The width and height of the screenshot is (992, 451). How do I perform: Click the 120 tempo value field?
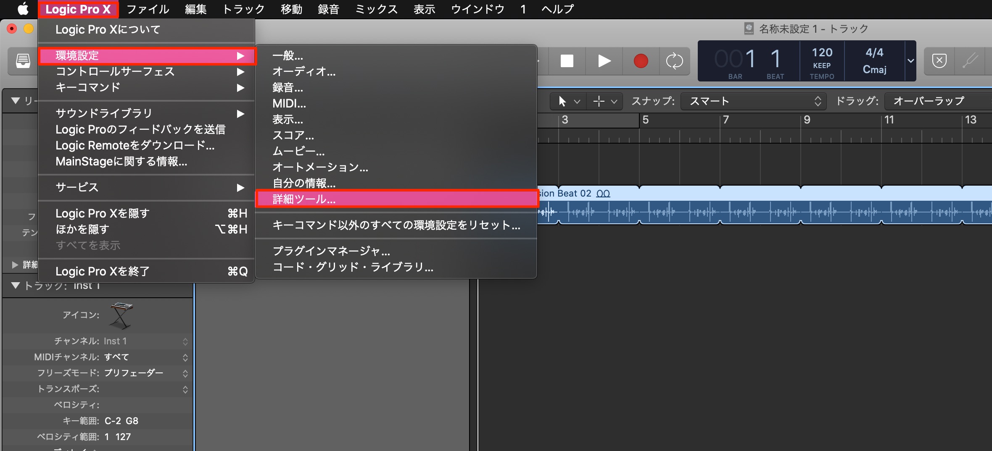(x=822, y=53)
